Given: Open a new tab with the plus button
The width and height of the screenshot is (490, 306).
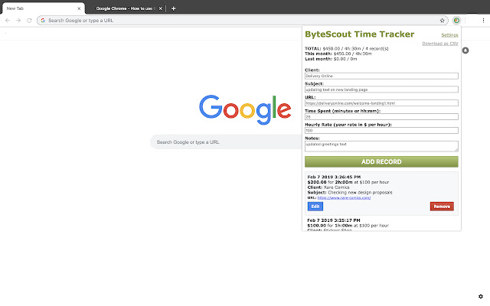Looking at the screenshot, I should tap(174, 8).
